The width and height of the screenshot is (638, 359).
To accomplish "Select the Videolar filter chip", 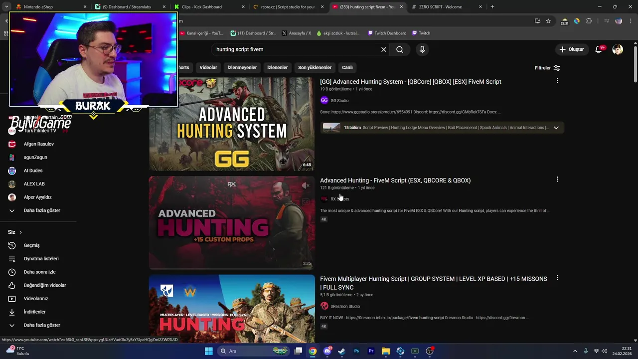I will click(208, 67).
